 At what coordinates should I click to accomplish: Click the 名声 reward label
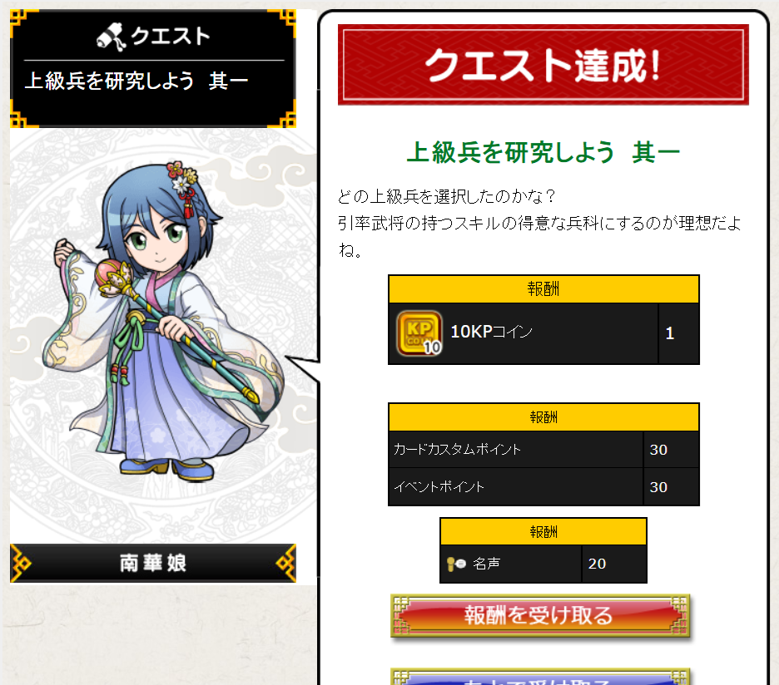click(x=486, y=564)
